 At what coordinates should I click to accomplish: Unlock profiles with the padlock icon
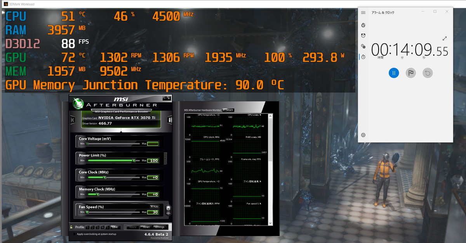coord(71,227)
